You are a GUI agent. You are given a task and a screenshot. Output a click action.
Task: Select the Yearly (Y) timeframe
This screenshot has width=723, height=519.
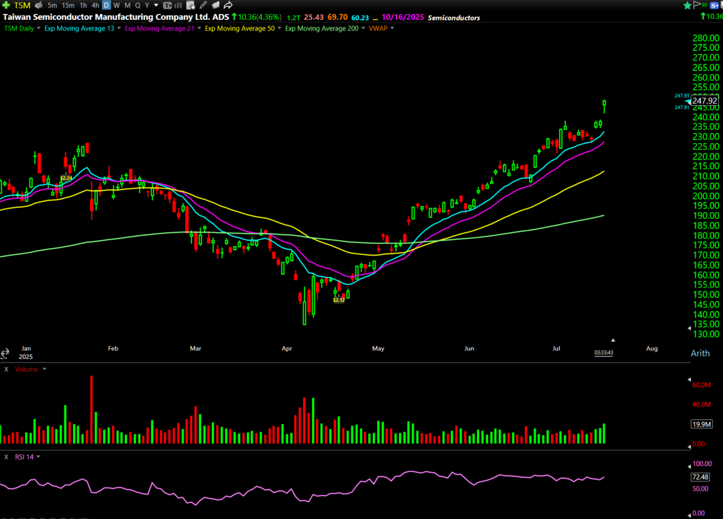point(147,5)
